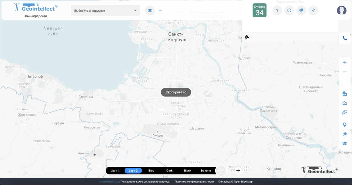Image resolution: width=352 pixels, height=185 pixels.
Task: Switch map style to Dark
Action: pyautogui.click(x=169, y=171)
